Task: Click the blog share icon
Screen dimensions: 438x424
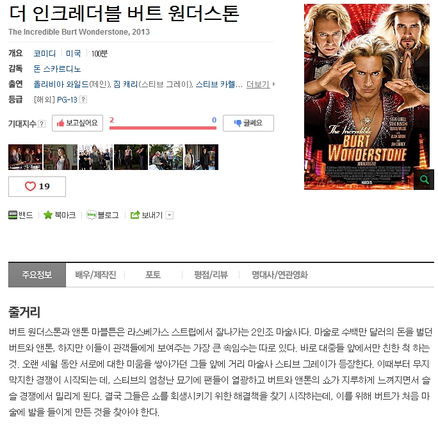Action: 92,215
